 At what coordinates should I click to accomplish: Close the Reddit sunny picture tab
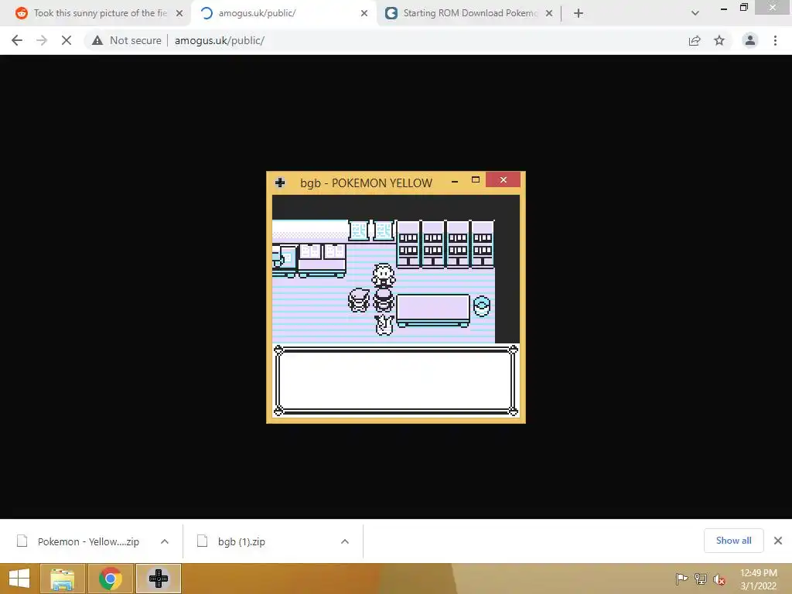click(179, 14)
